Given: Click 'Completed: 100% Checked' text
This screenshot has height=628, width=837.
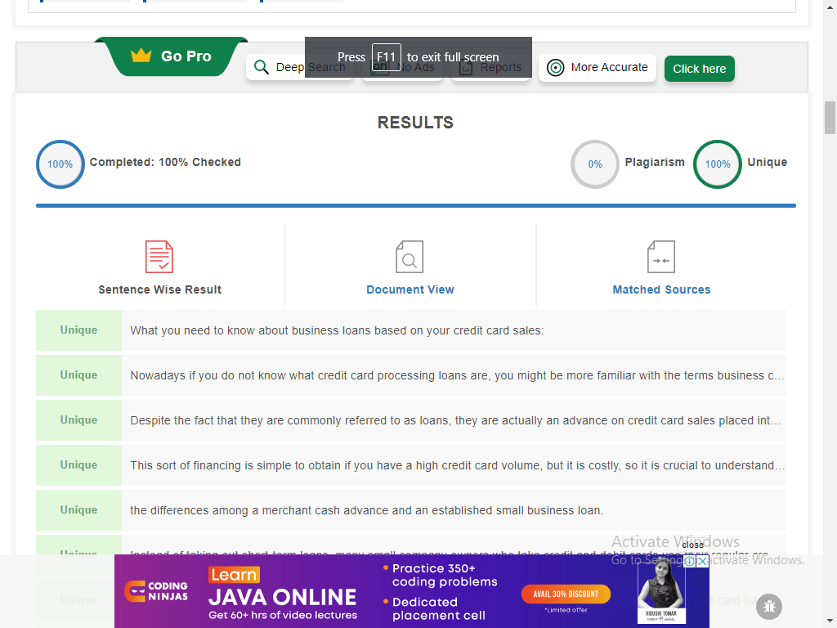Looking at the screenshot, I should (x=165, y=163).
